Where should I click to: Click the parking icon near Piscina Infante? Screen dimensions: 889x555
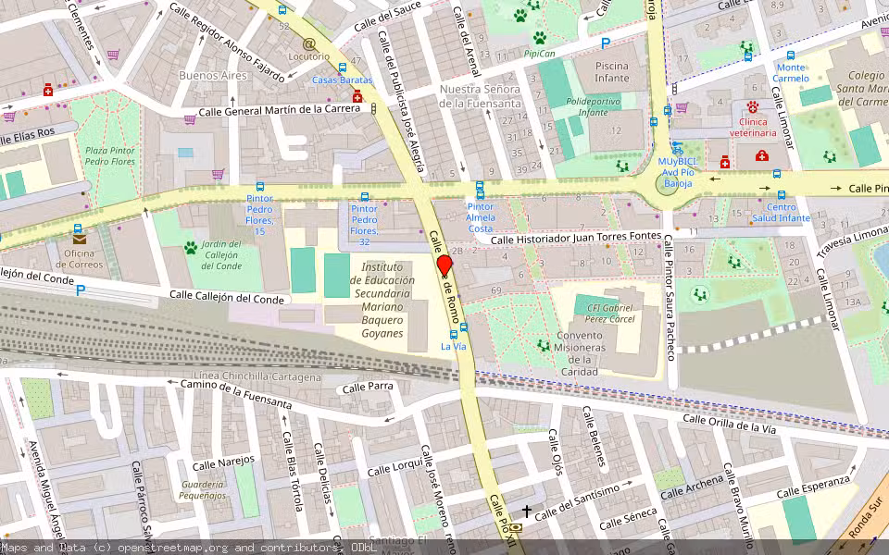coord(606,43)
